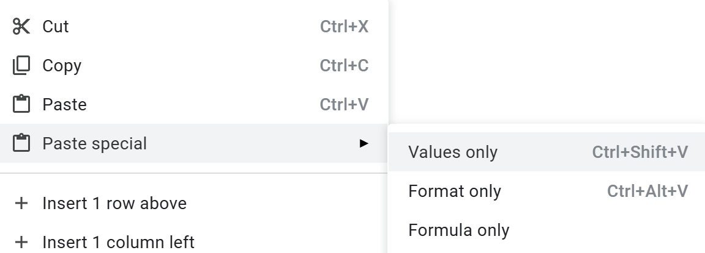The image size is (705, 253).
Task: Click the scissors Cut icon
Action: click(21, 27)
